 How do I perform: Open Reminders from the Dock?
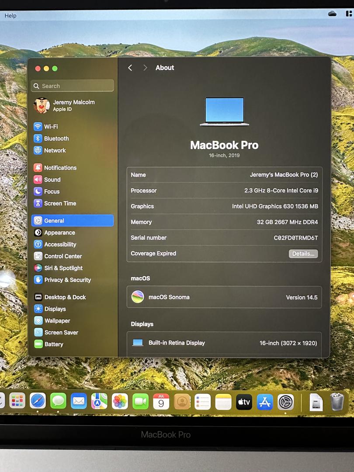tap(203, 402)
